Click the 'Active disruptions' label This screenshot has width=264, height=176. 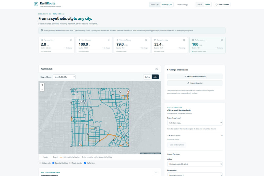[x=174, y=136]
